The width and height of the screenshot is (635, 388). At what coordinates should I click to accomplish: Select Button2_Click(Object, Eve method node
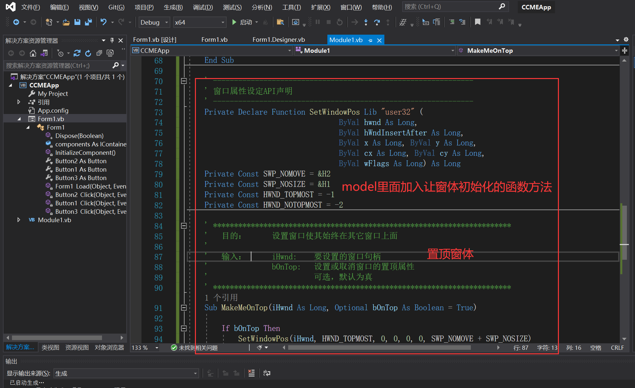tap(91, 195)
